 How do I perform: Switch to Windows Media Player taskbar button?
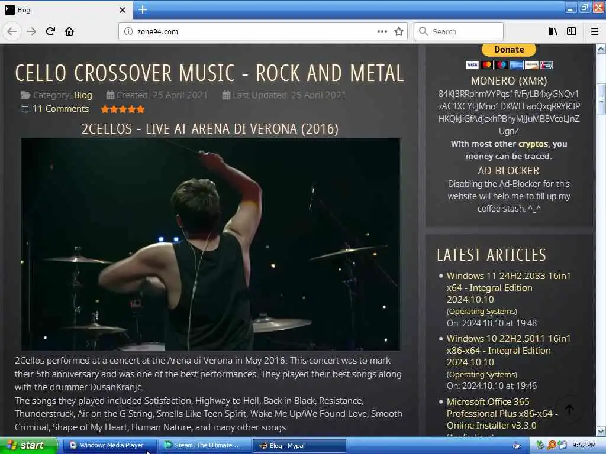pyautogui.click(x=110, y=446)
